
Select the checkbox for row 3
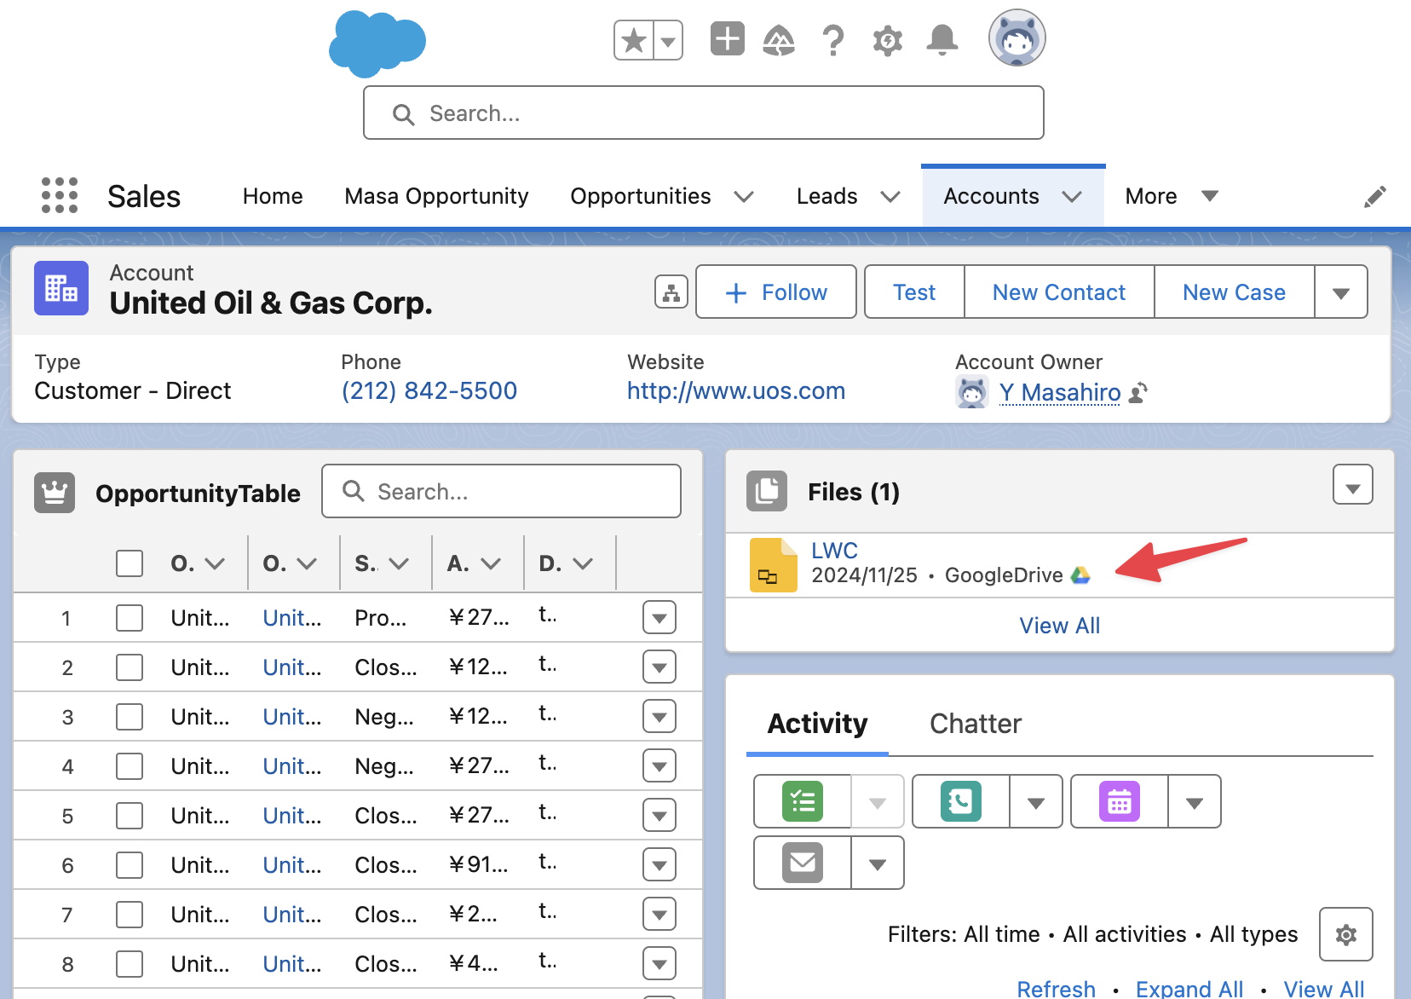coord(130,717)
